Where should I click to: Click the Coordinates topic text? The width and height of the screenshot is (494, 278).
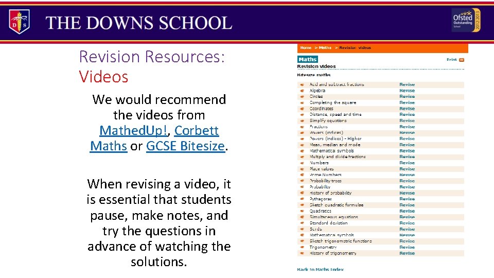(321, 109)
